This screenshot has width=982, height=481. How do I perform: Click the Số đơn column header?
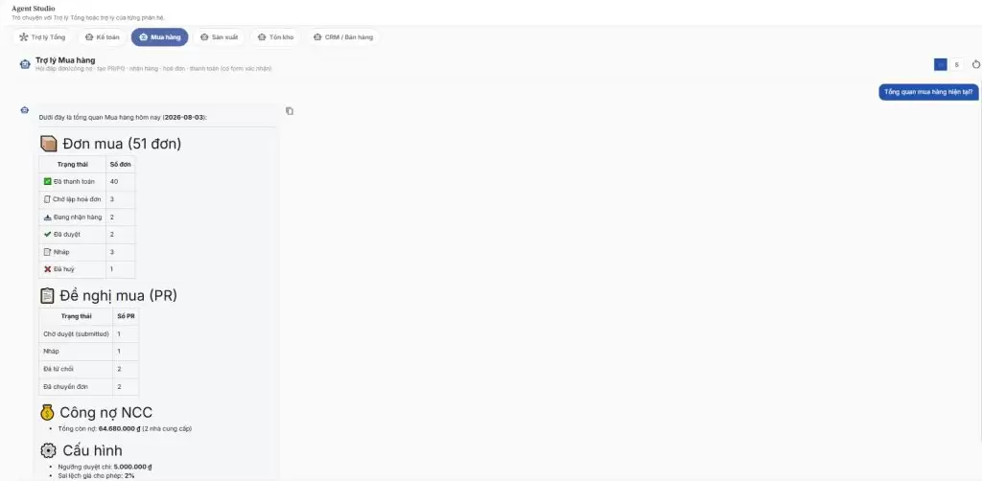tap(120, 164)
